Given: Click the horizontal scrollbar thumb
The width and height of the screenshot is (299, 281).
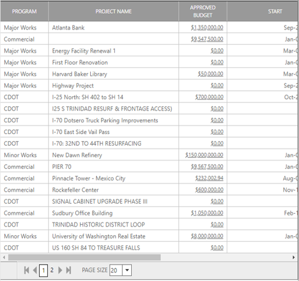Looking at the screenshot, I should (84, 257).
